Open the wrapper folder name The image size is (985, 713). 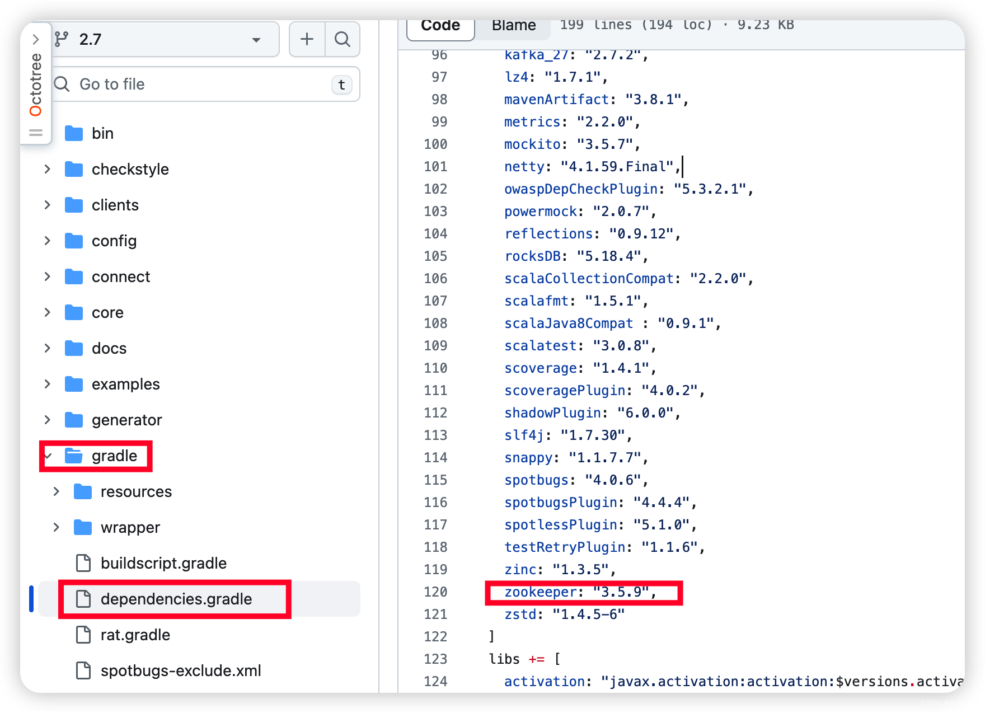(x=130, y=527)
